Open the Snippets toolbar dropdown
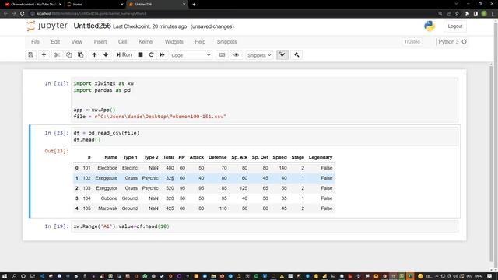This screenshot has width=498, height=280. [259, 55]
